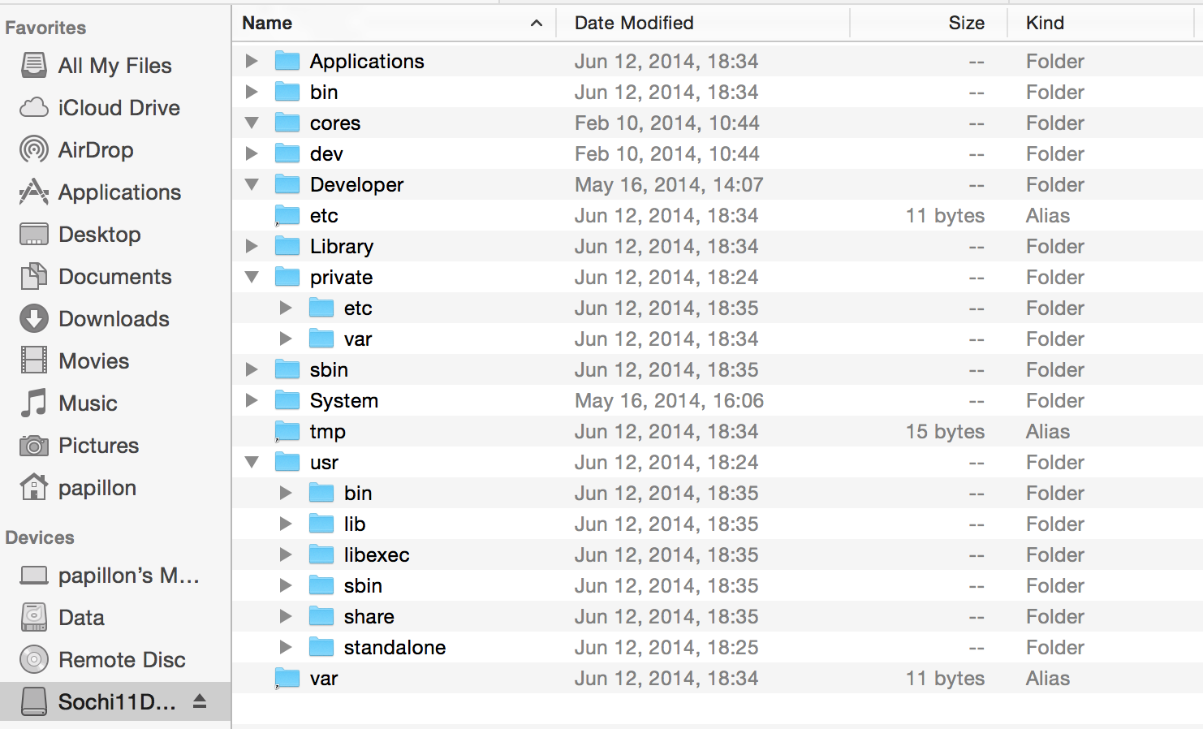Viewport: 1203px width, 729px height.
Task: Open All My Files in the sidebar
Action: (x=114, y=65)
